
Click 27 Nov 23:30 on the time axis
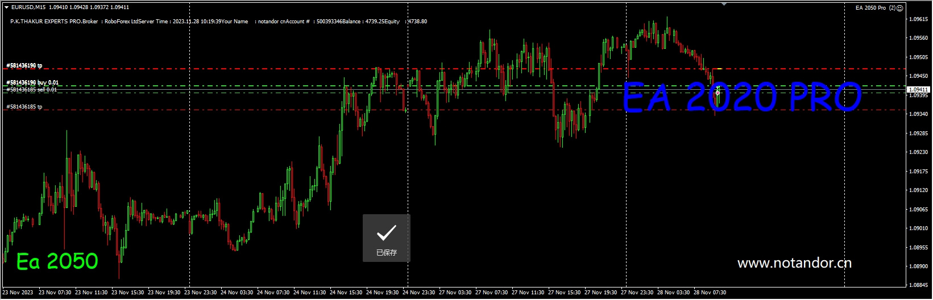(x=637, y=293)
